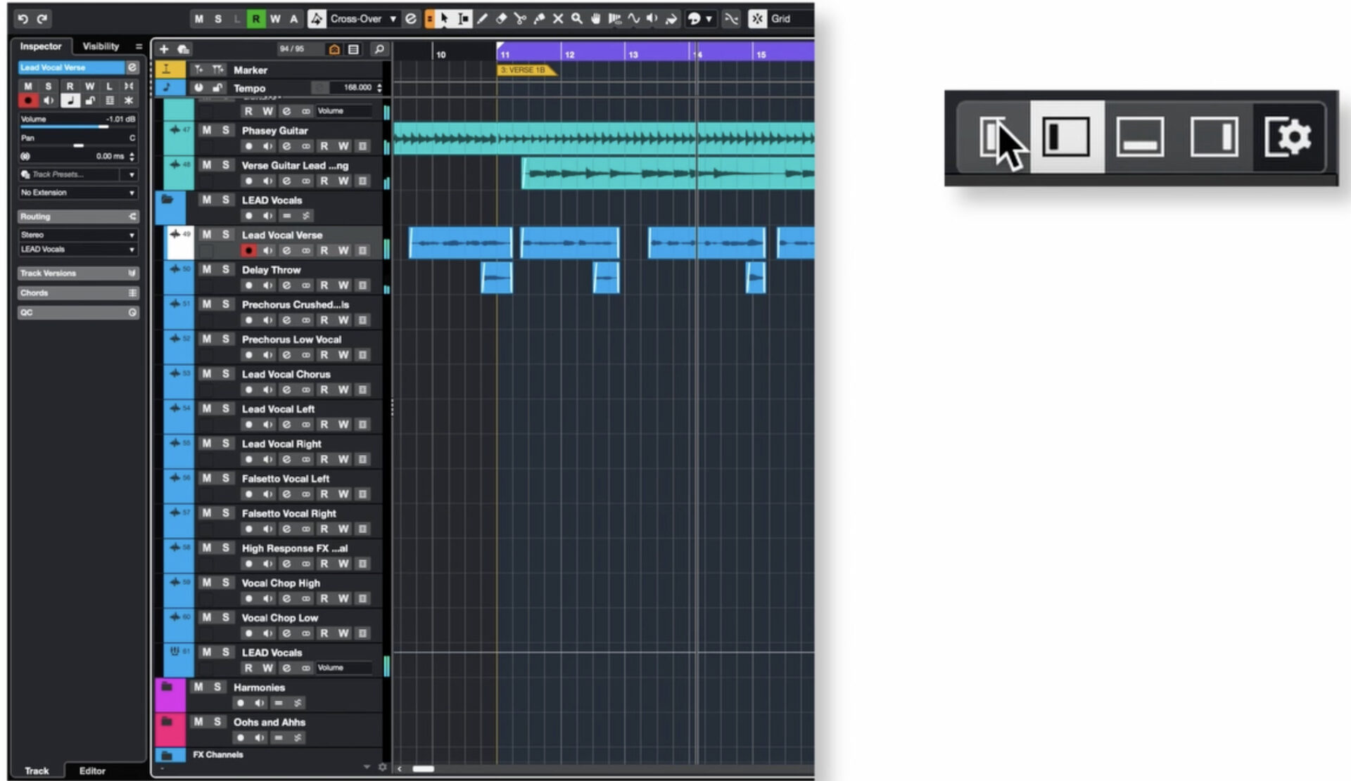
Task: Open the right zone layout icon in popup
Action: [x=1214, y=137]
